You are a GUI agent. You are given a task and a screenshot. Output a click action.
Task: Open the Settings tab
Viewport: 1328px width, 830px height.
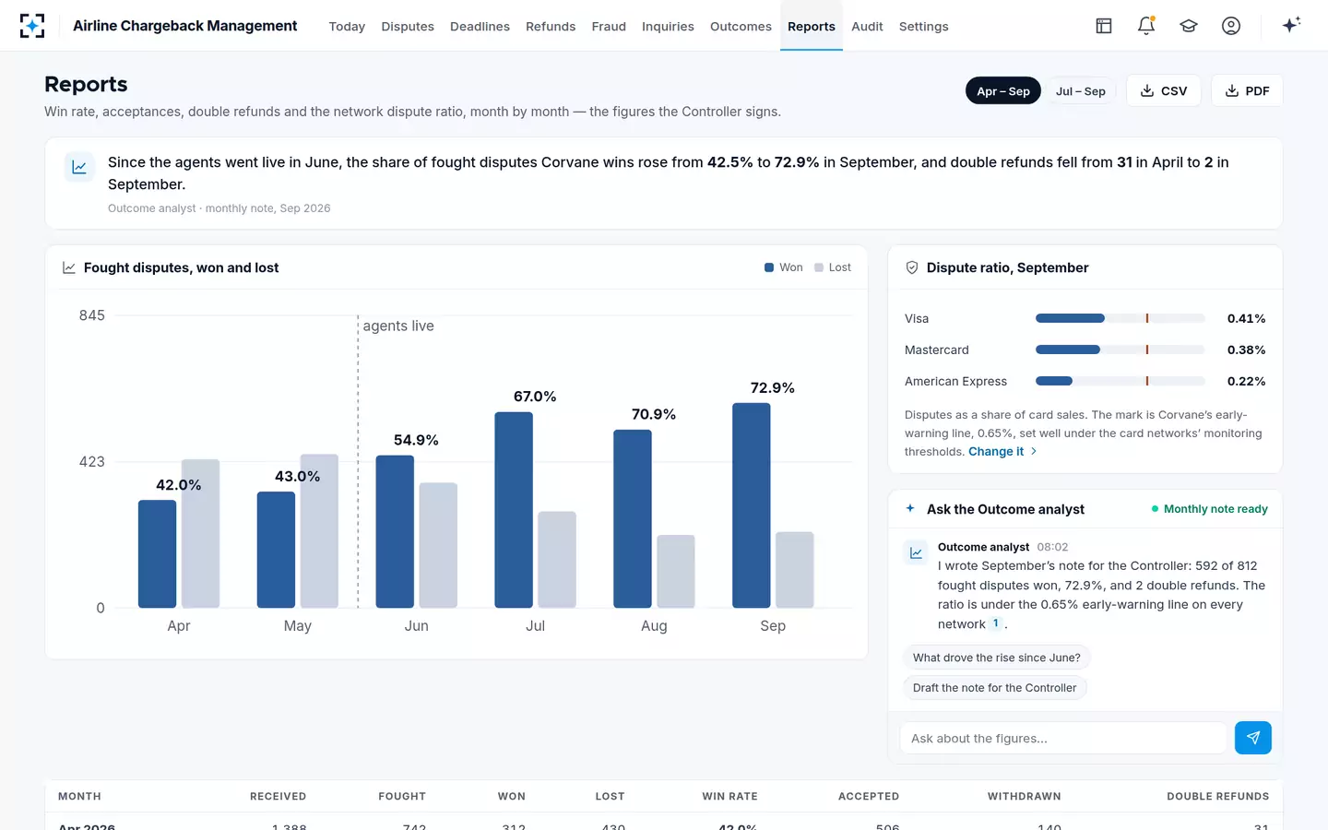pyautogui.click(x=924, y=26)
